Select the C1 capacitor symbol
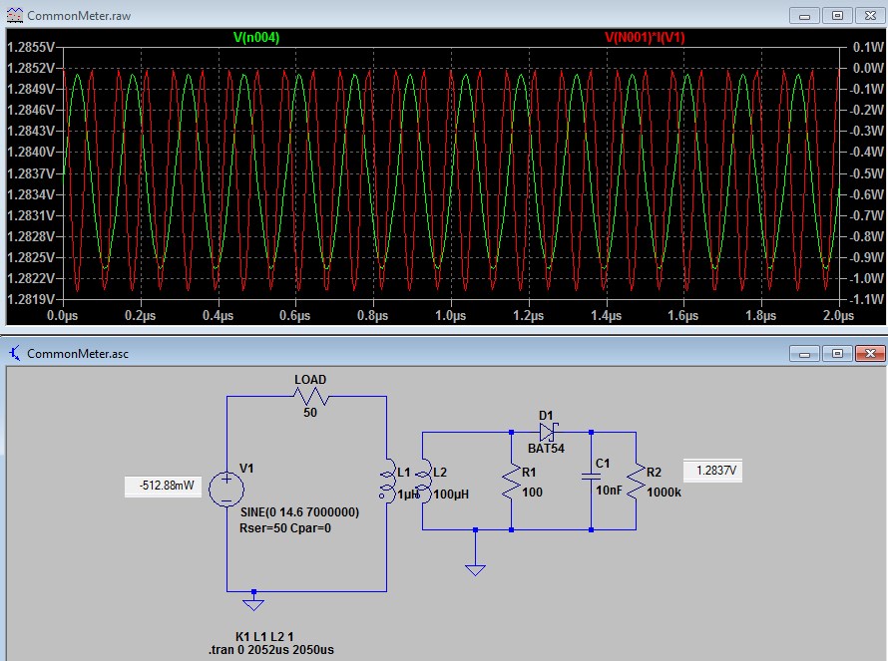Viewport: 888px width, 661px height. [591, 481]
